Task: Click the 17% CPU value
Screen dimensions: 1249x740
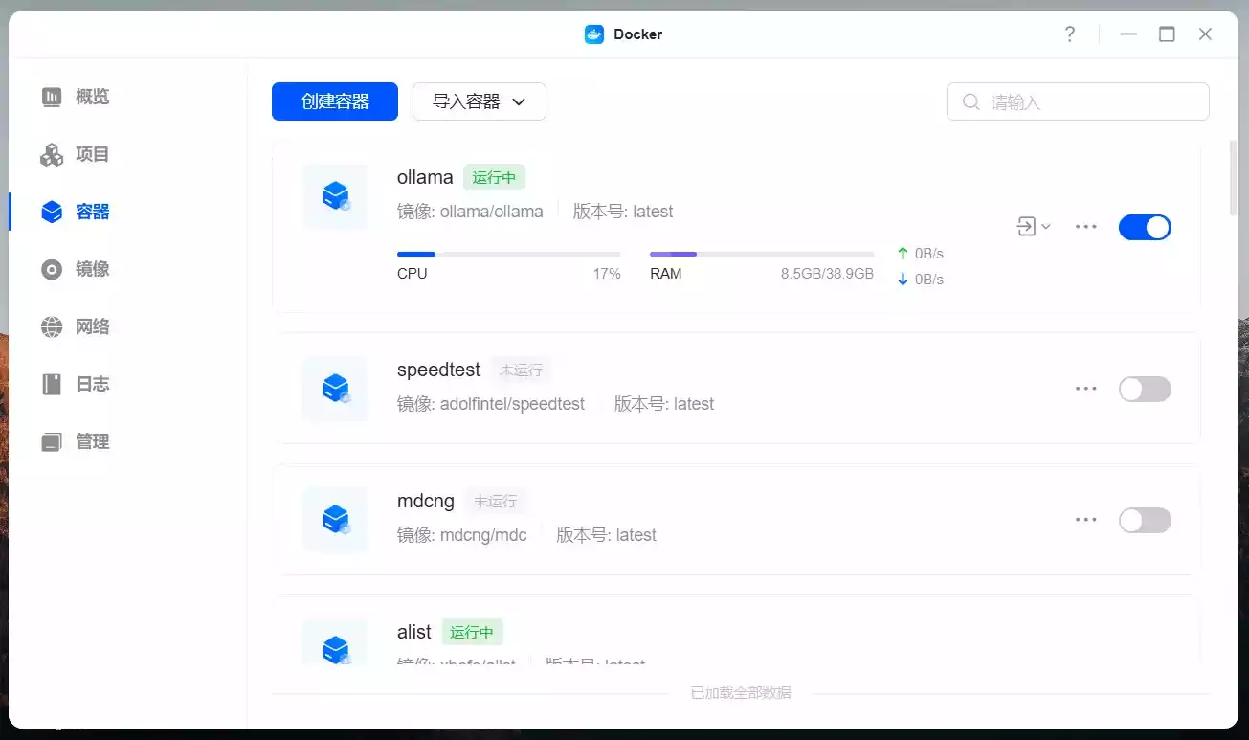Action: pos(607,274)
